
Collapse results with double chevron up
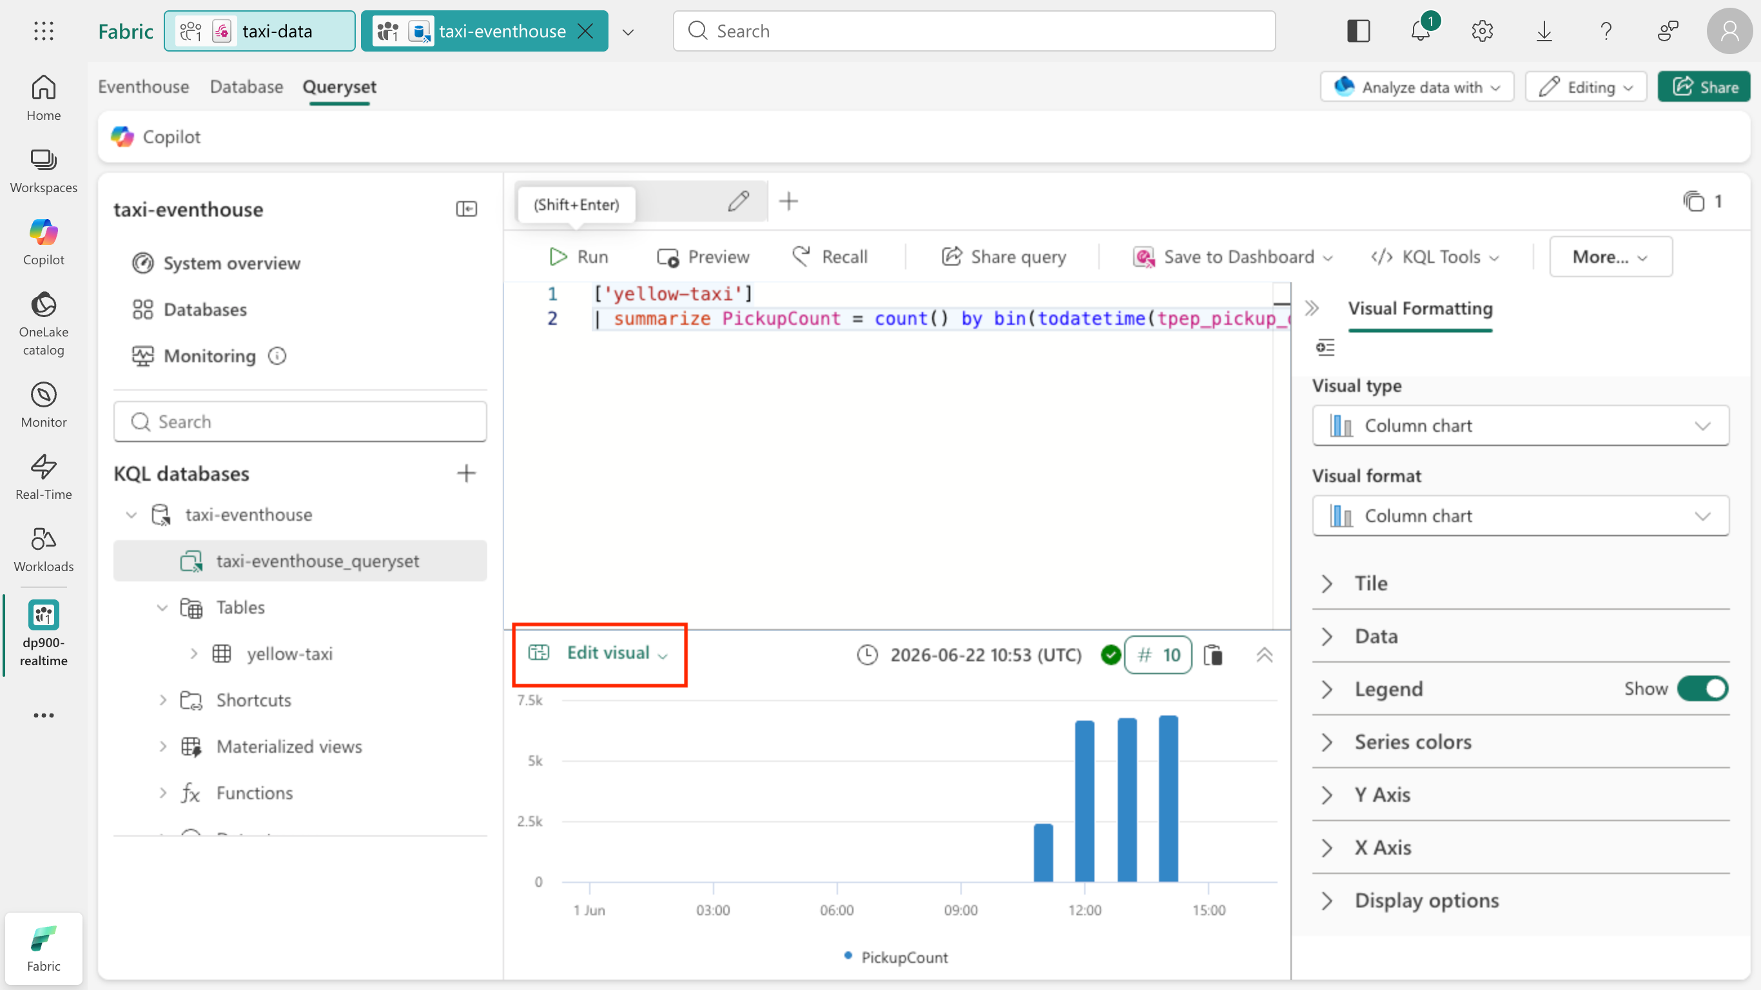[x=1265, y=655]
